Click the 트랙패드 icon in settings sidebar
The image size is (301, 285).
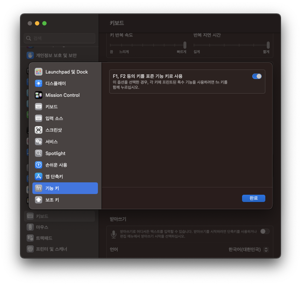(x=30, y=238)
